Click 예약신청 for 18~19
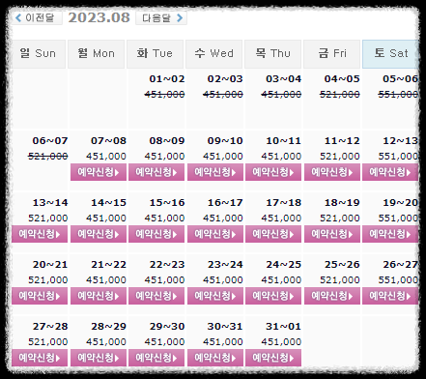The image size is (426, 379). point(332,234)
